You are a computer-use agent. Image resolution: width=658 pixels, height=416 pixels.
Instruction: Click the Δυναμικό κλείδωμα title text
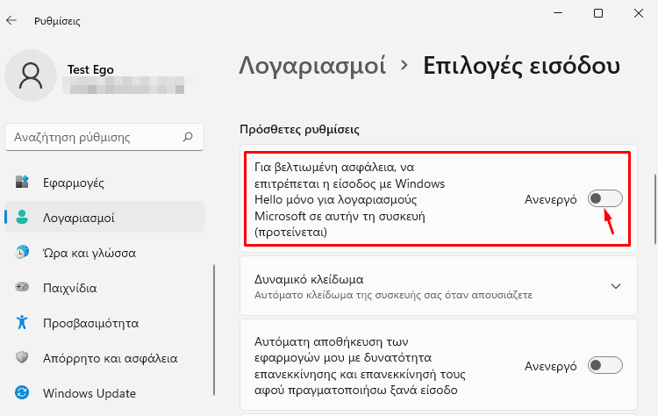[x=309, y=279]
